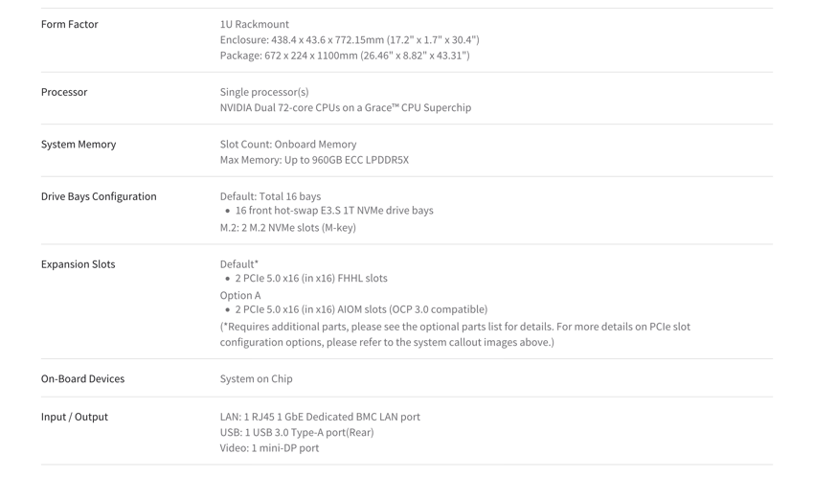
Task: Click the AIOM slots OCP 3.0 bullet
Action: pos(361,309)
